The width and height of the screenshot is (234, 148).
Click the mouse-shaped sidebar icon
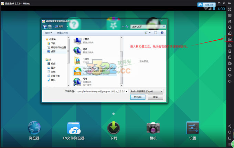[x=230, y=57]
